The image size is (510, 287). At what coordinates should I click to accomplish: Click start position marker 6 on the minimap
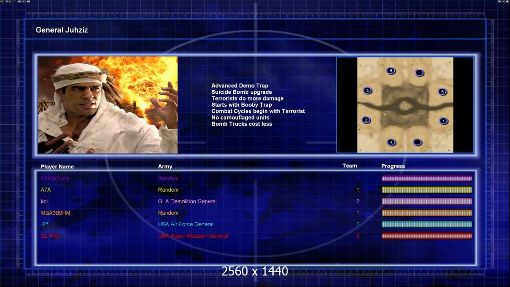391,71
